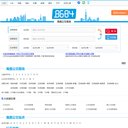Click the 导航地图 popular search

(x=48, y=105)
